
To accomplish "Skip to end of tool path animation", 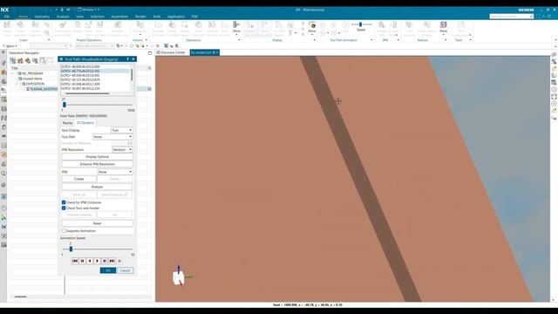I will pos(112,261).
